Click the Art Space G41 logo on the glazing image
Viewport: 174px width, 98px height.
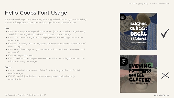(123, 17)
